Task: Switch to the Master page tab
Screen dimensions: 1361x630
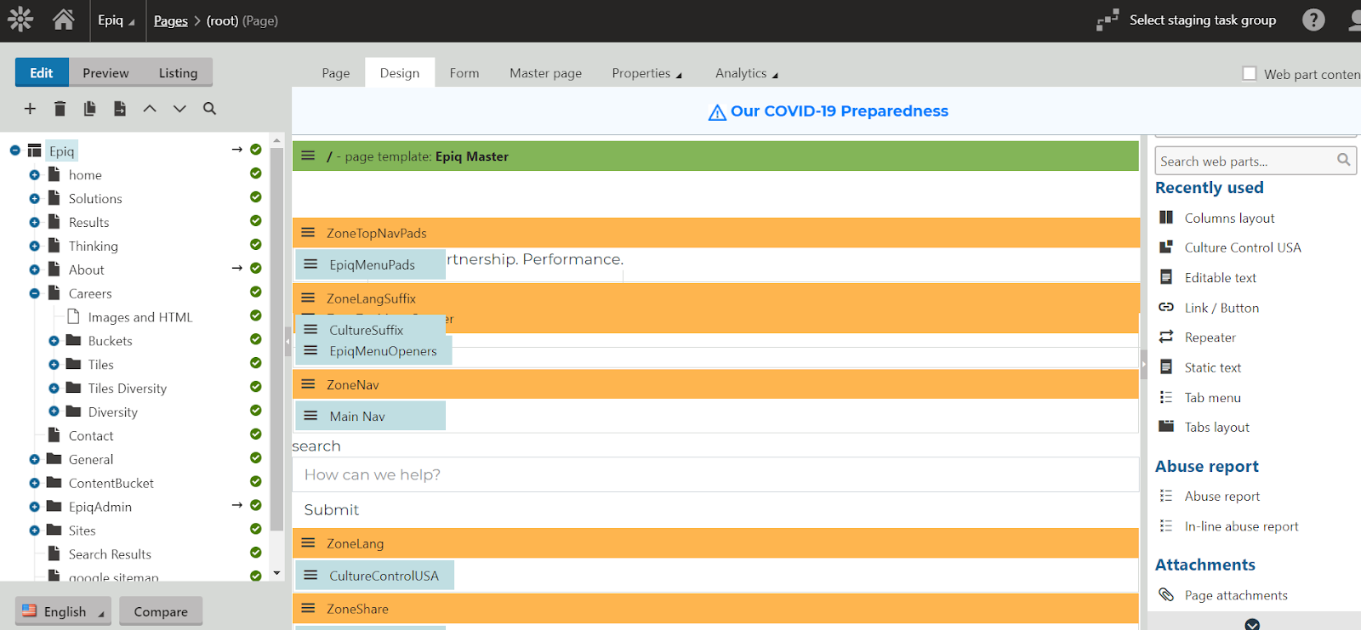Action: [545, 73]
